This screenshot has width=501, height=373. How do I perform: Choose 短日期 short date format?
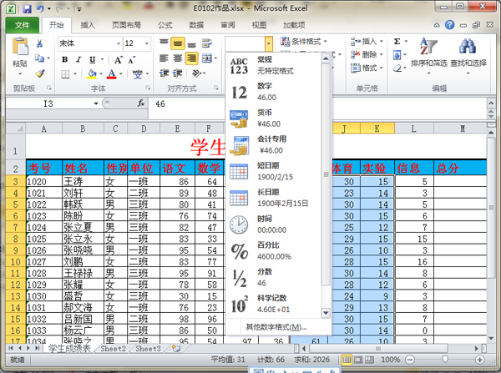(x=274, y=171)
